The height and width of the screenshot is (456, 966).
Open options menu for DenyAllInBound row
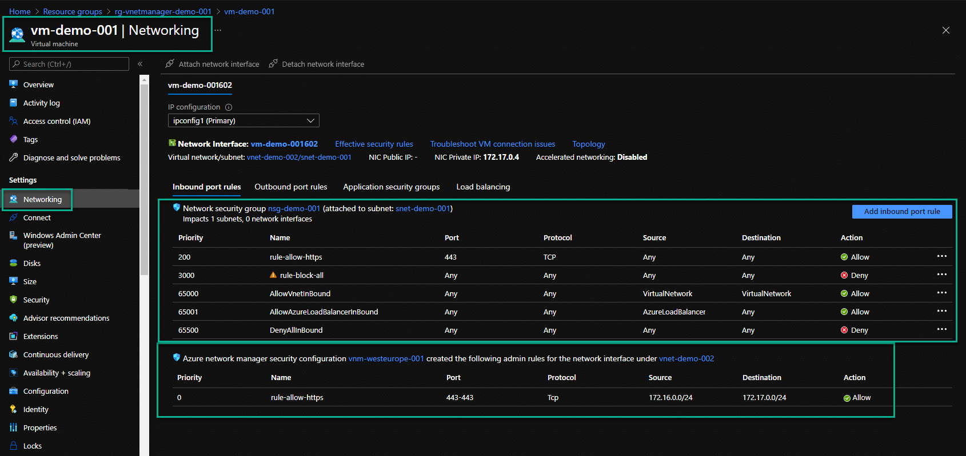click(942, 329)
